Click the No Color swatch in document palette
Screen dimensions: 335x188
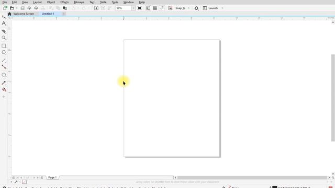pyautogui.click(x=25, y=182)
